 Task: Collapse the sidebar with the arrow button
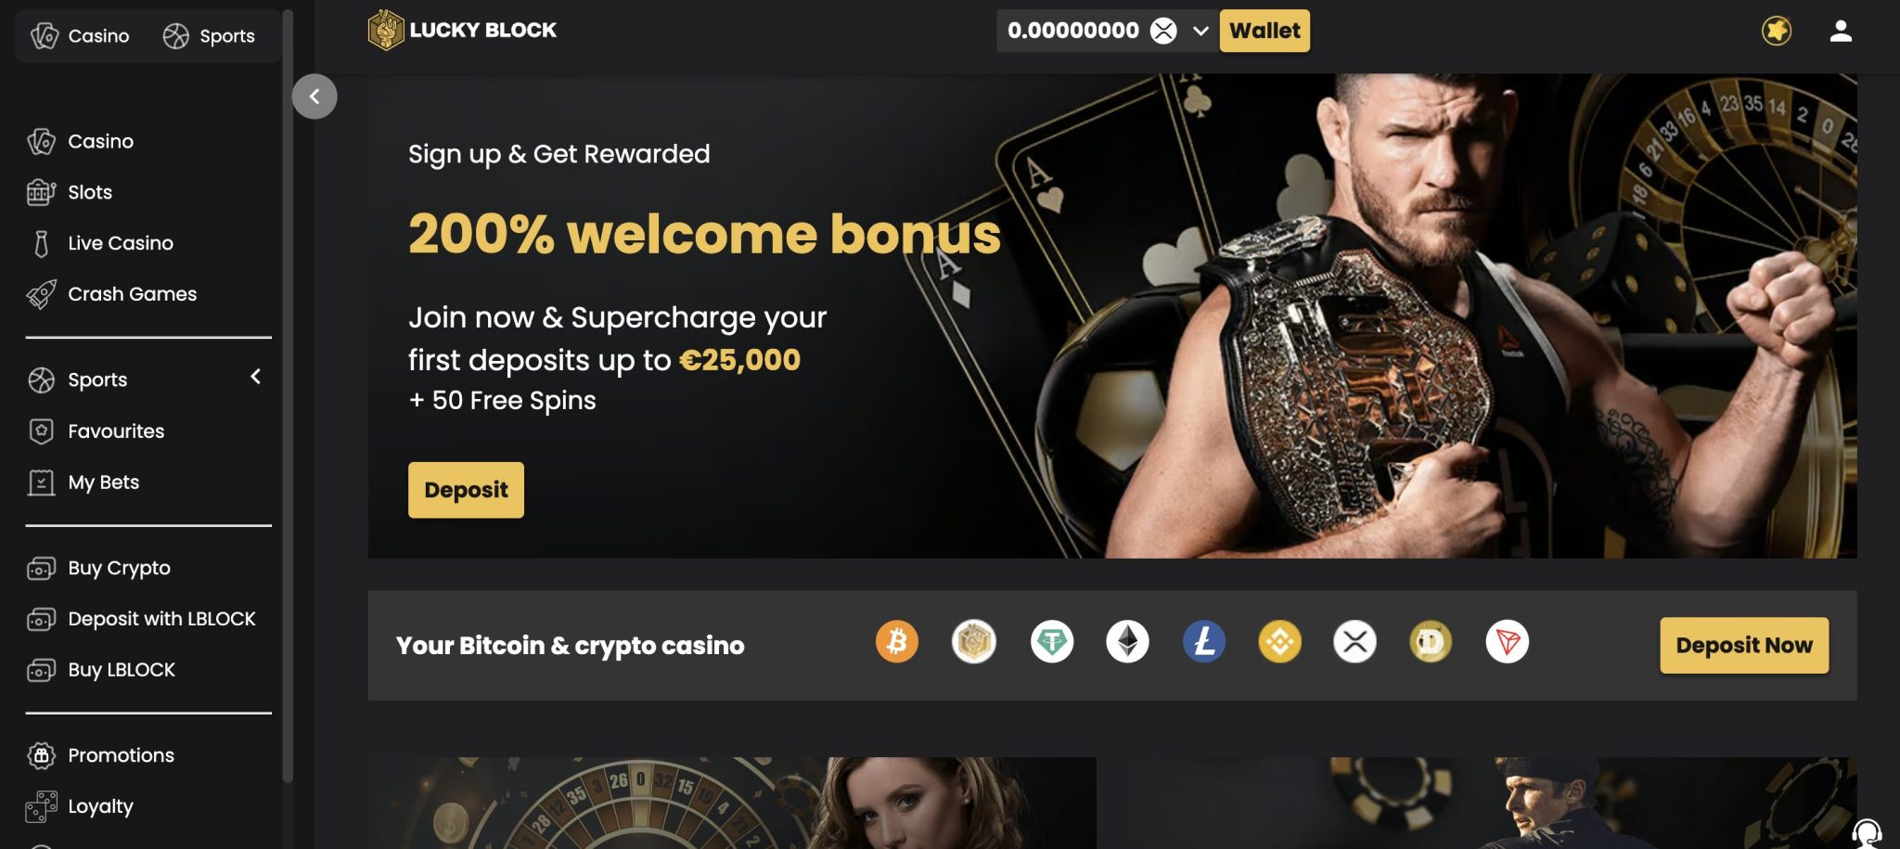click(315, 96)
